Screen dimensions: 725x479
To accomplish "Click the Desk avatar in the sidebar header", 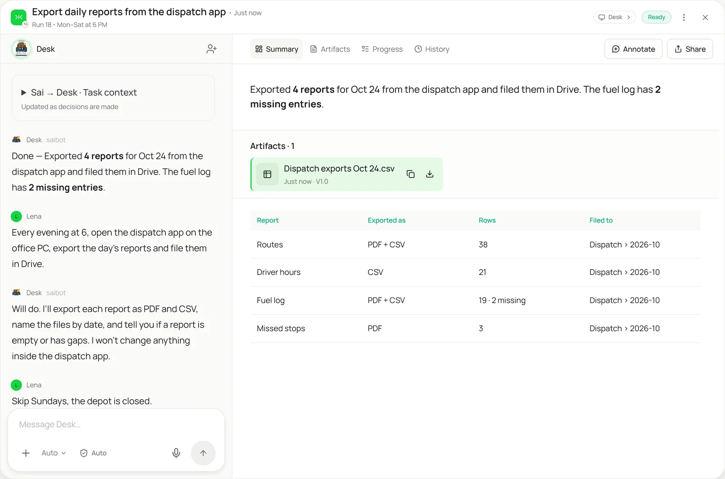I will pyautogui.click(x=21, y=49).
